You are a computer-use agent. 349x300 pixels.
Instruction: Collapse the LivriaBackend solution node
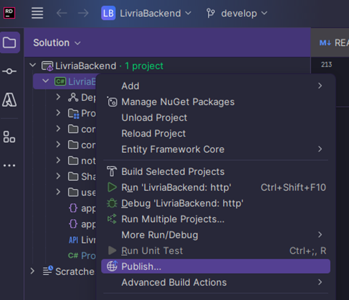click(33, 65)
